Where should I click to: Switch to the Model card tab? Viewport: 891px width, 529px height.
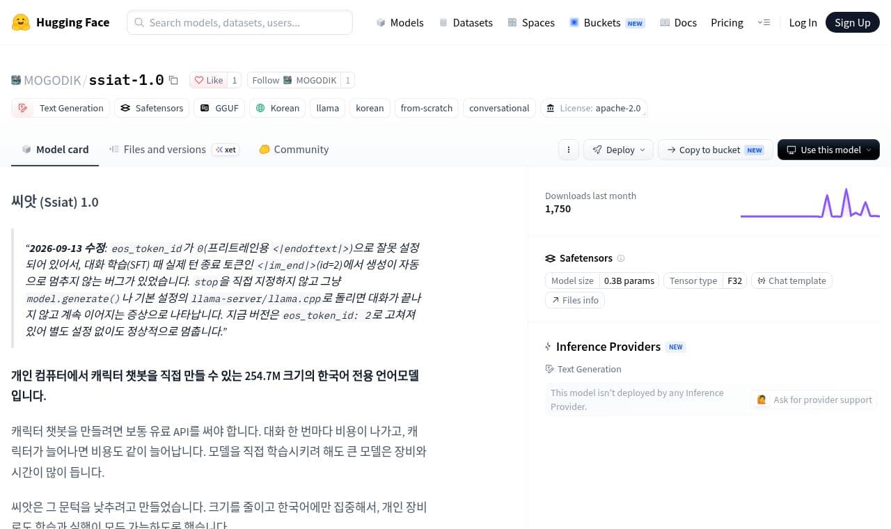coord(55,149)
